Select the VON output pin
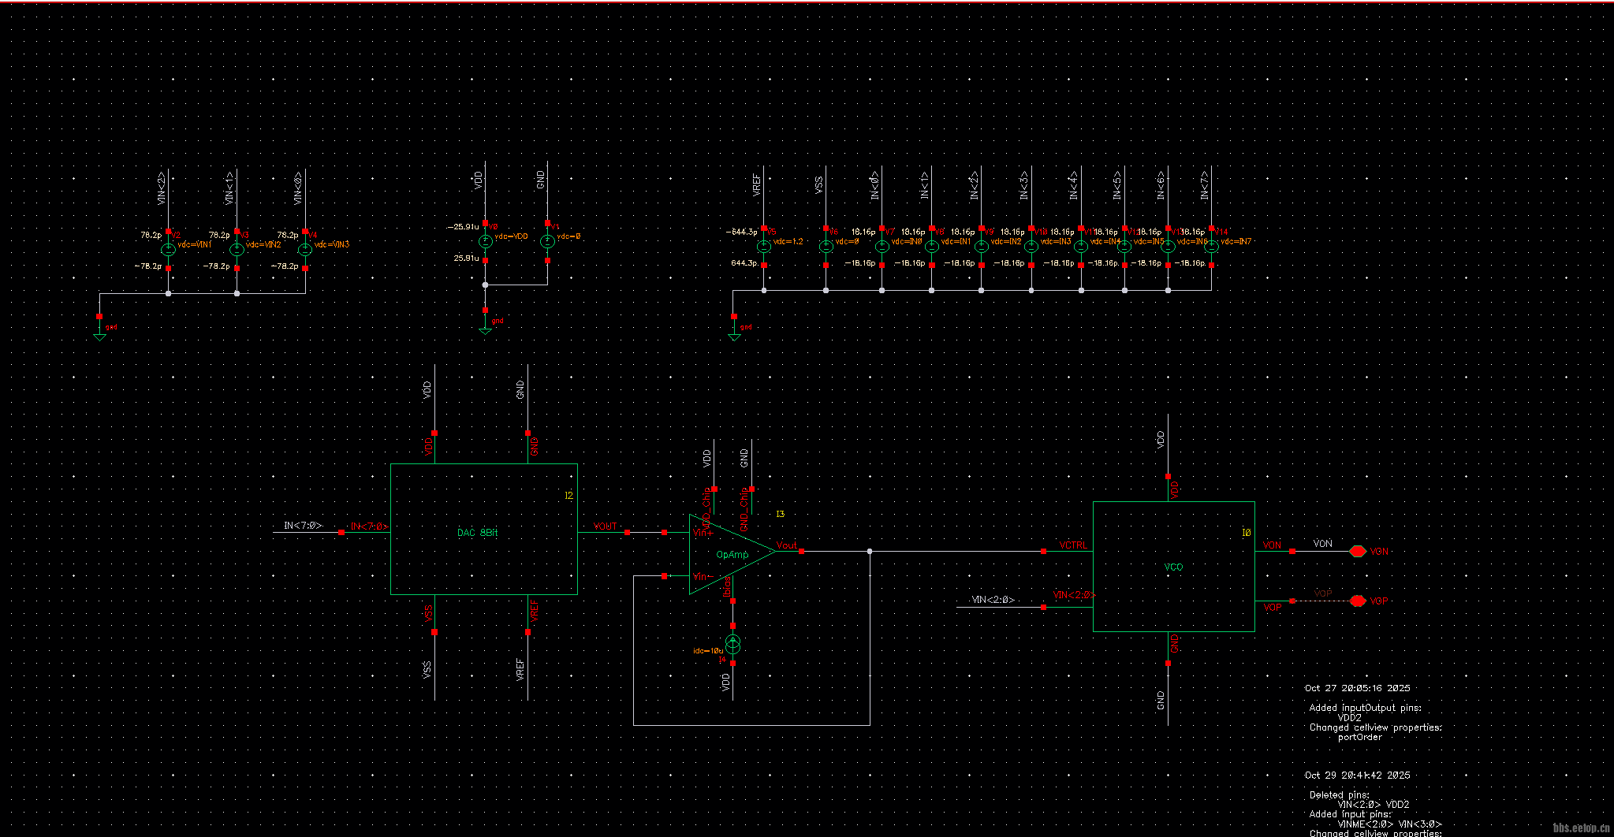 coord(1357,552)
